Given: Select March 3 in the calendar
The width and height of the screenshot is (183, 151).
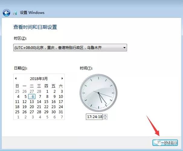Looking at the screenshot, I should (62, 91).
